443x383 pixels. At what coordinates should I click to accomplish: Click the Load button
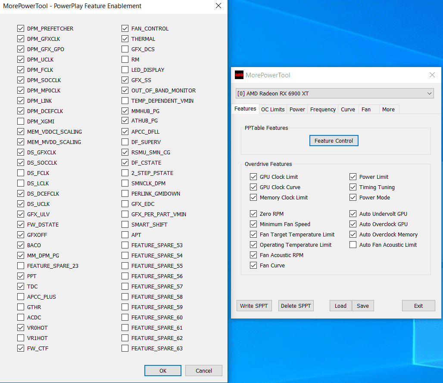click(x=340, y=306)
